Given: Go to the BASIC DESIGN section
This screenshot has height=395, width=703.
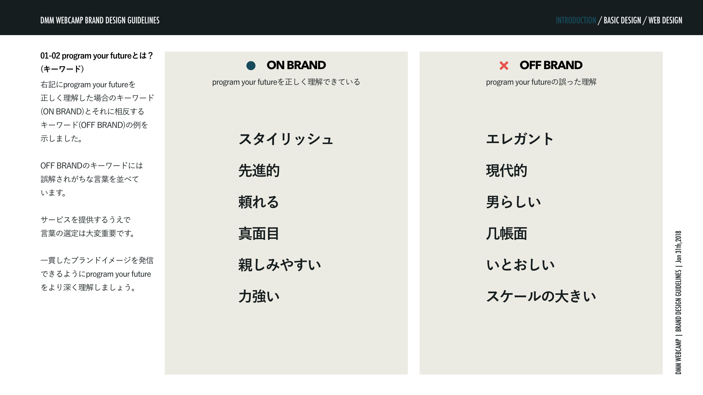Looking at the screenshot, I should [622, 20].
